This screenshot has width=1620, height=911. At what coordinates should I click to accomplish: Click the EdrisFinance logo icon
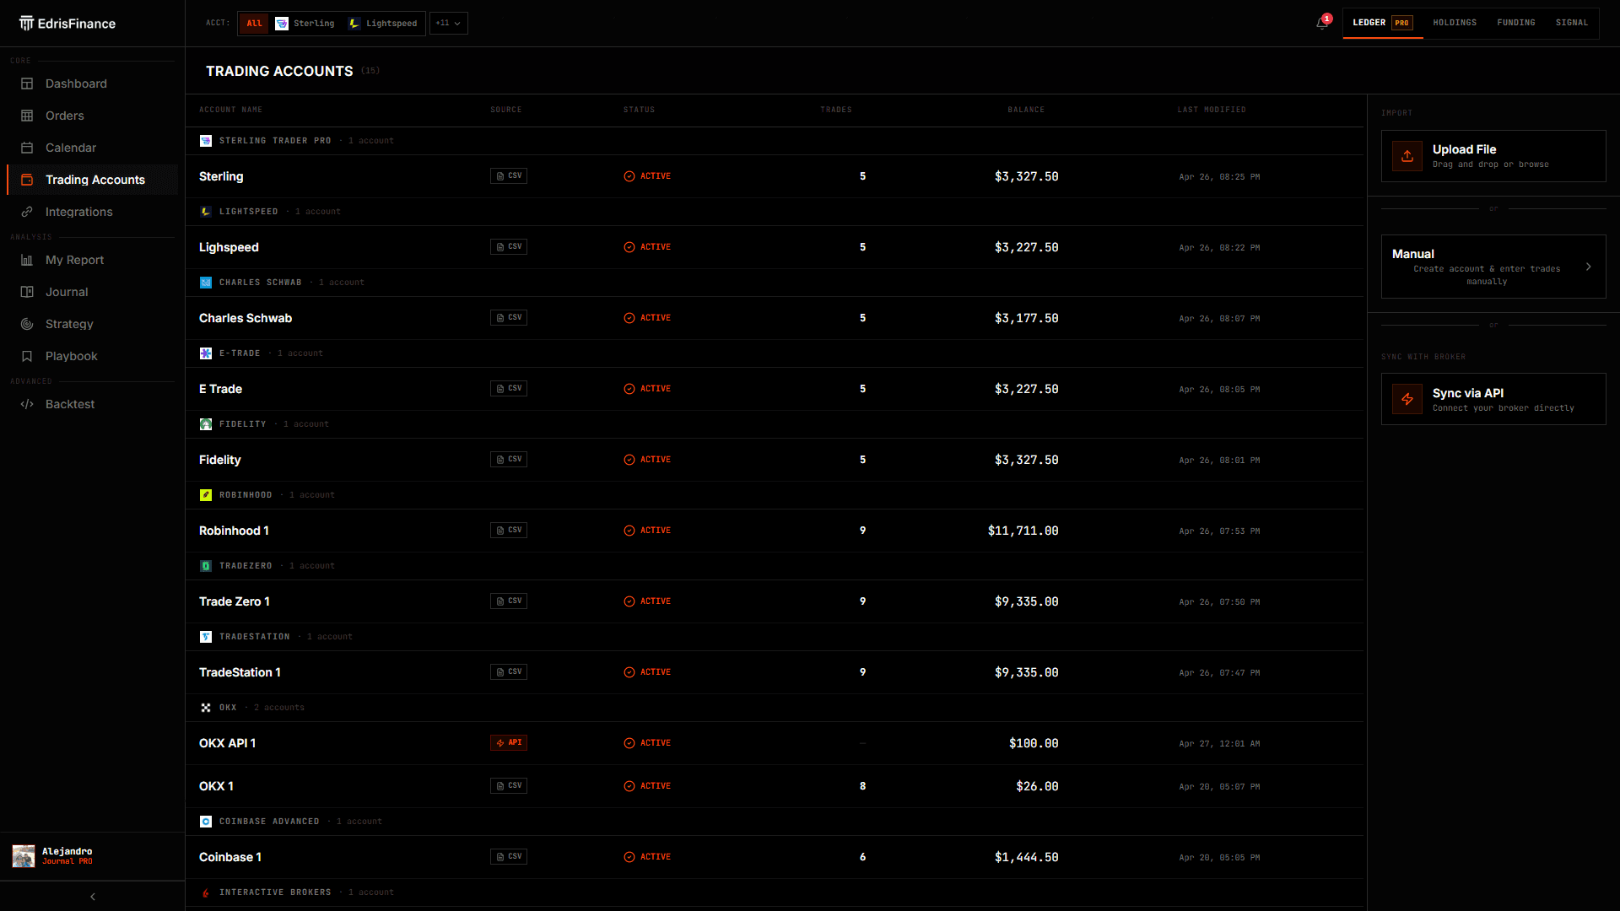tap(27, 23)
